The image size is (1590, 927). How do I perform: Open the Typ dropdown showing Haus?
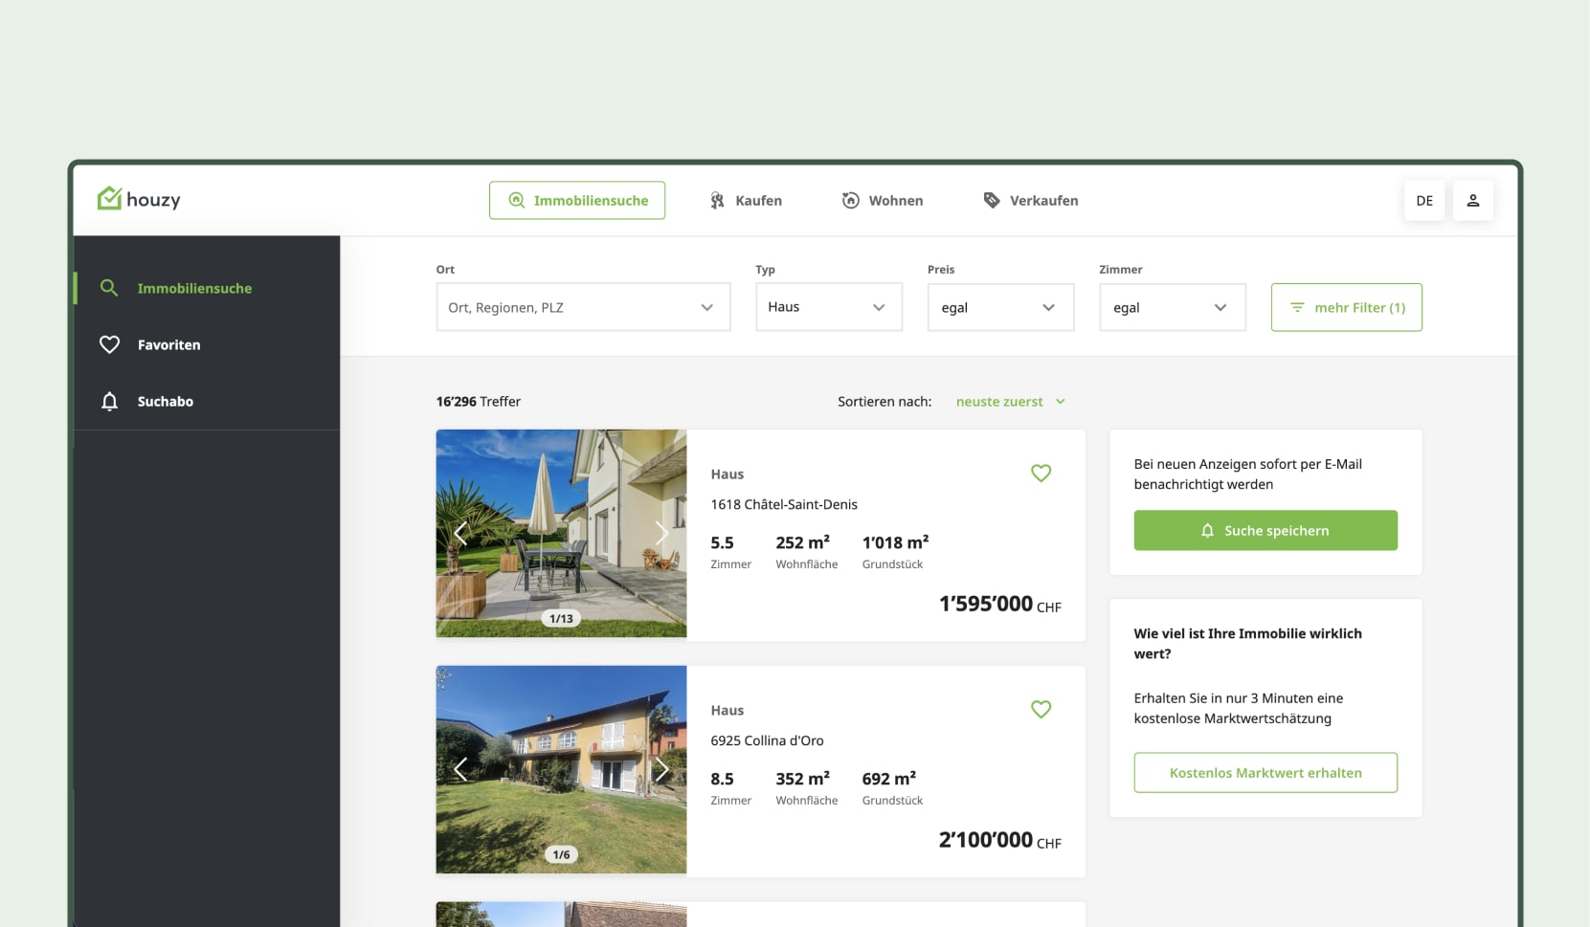click(x=829, y=307)
